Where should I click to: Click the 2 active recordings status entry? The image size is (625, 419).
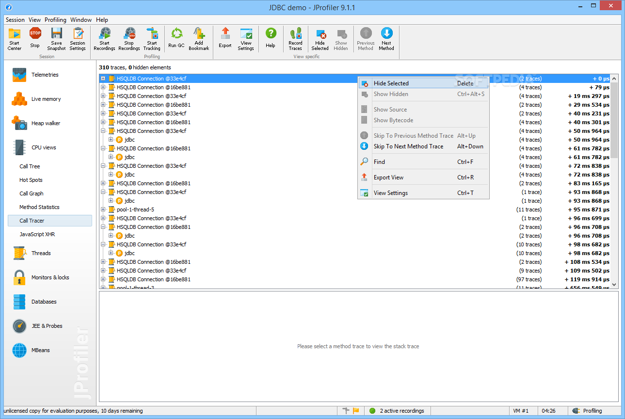coord(397,411)
